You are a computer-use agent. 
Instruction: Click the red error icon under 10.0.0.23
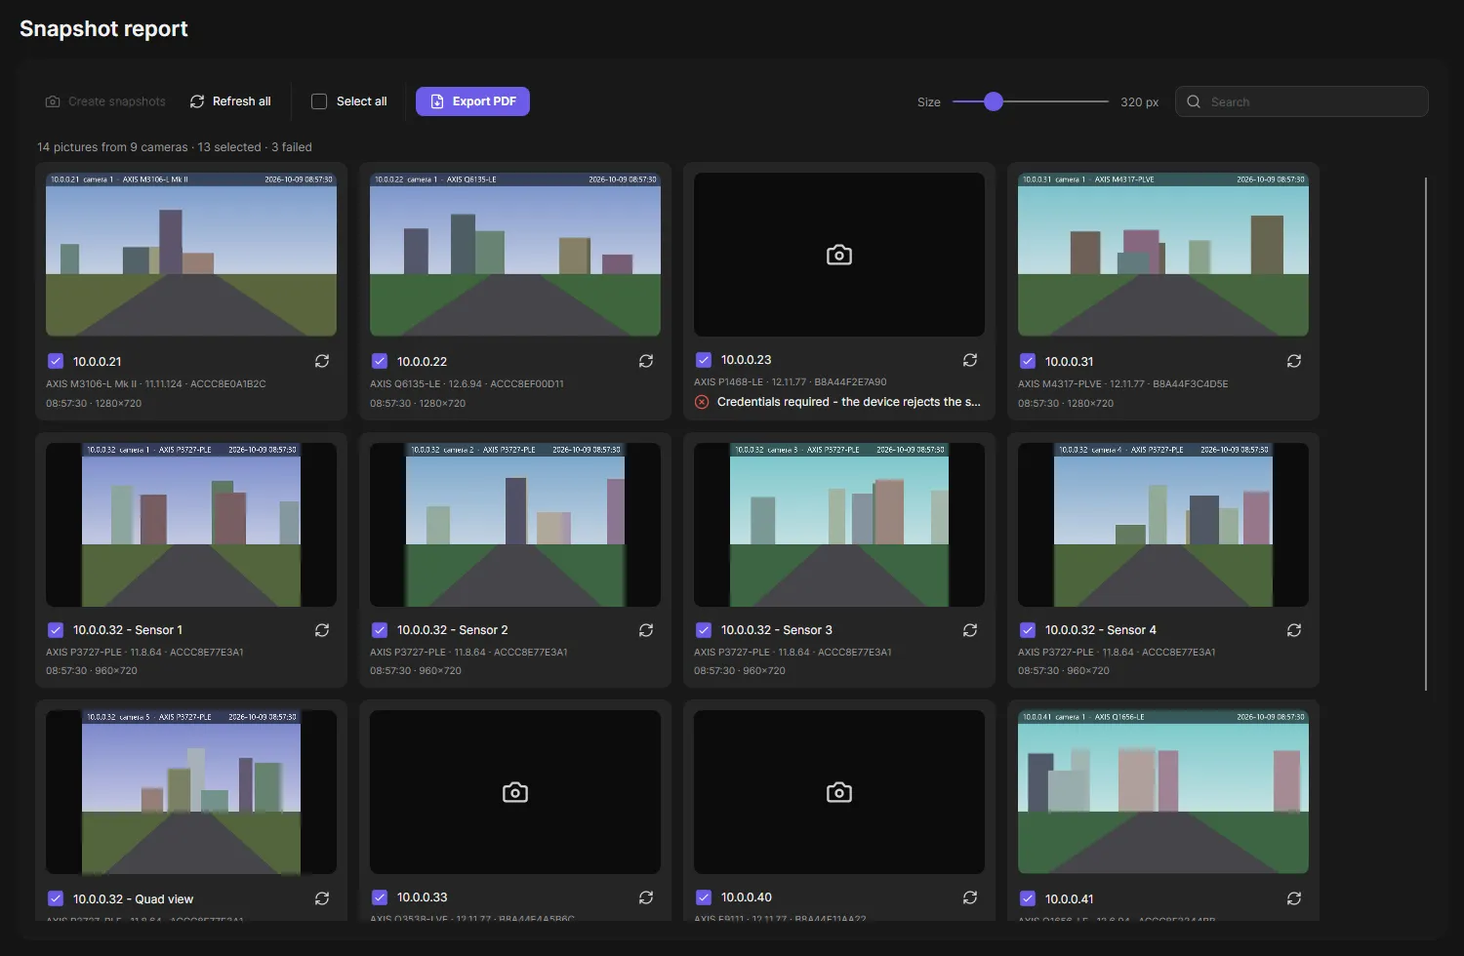pyautogui.click(x=702, y=402)
